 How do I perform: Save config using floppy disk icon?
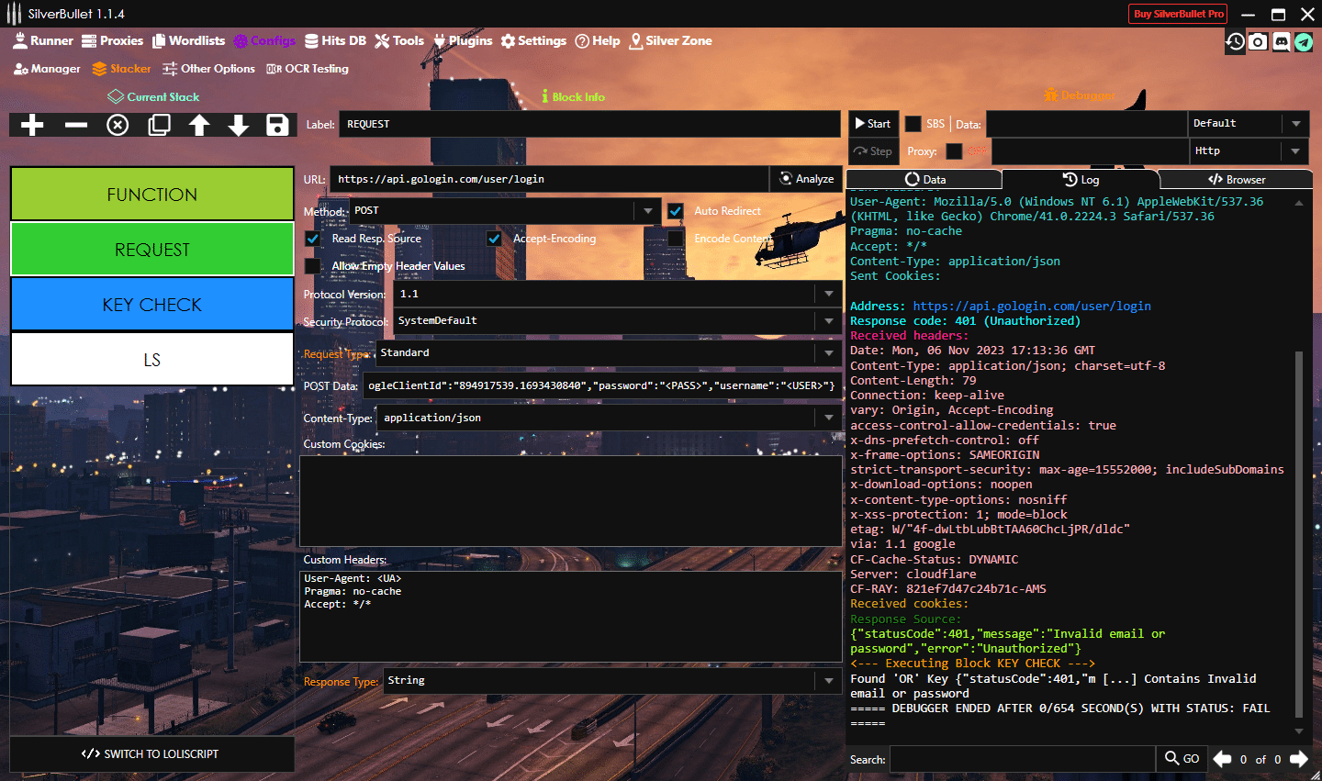point(277,125)
